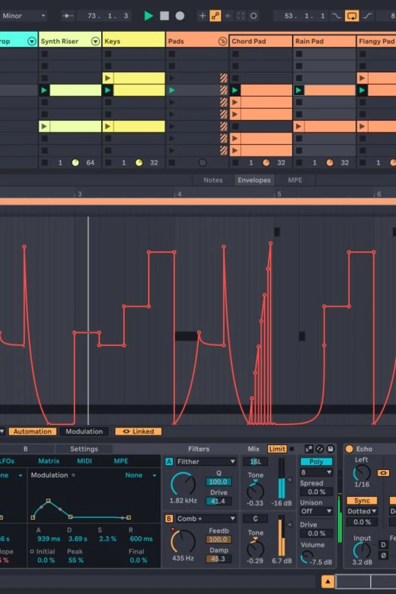The width and height of the screenshot is (396, 594).
Task: Toggle the Punch-In switch icon
Action: (x=337, y=16)
